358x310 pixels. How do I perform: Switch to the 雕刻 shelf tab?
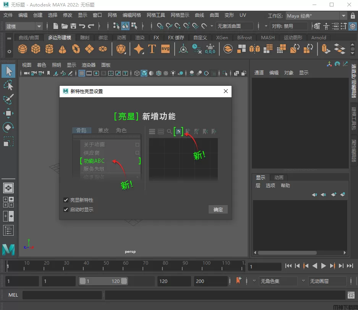(x=85, y=38)
